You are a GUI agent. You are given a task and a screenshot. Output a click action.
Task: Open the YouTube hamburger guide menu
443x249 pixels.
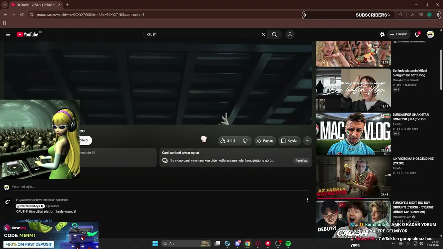click(8, 34)
